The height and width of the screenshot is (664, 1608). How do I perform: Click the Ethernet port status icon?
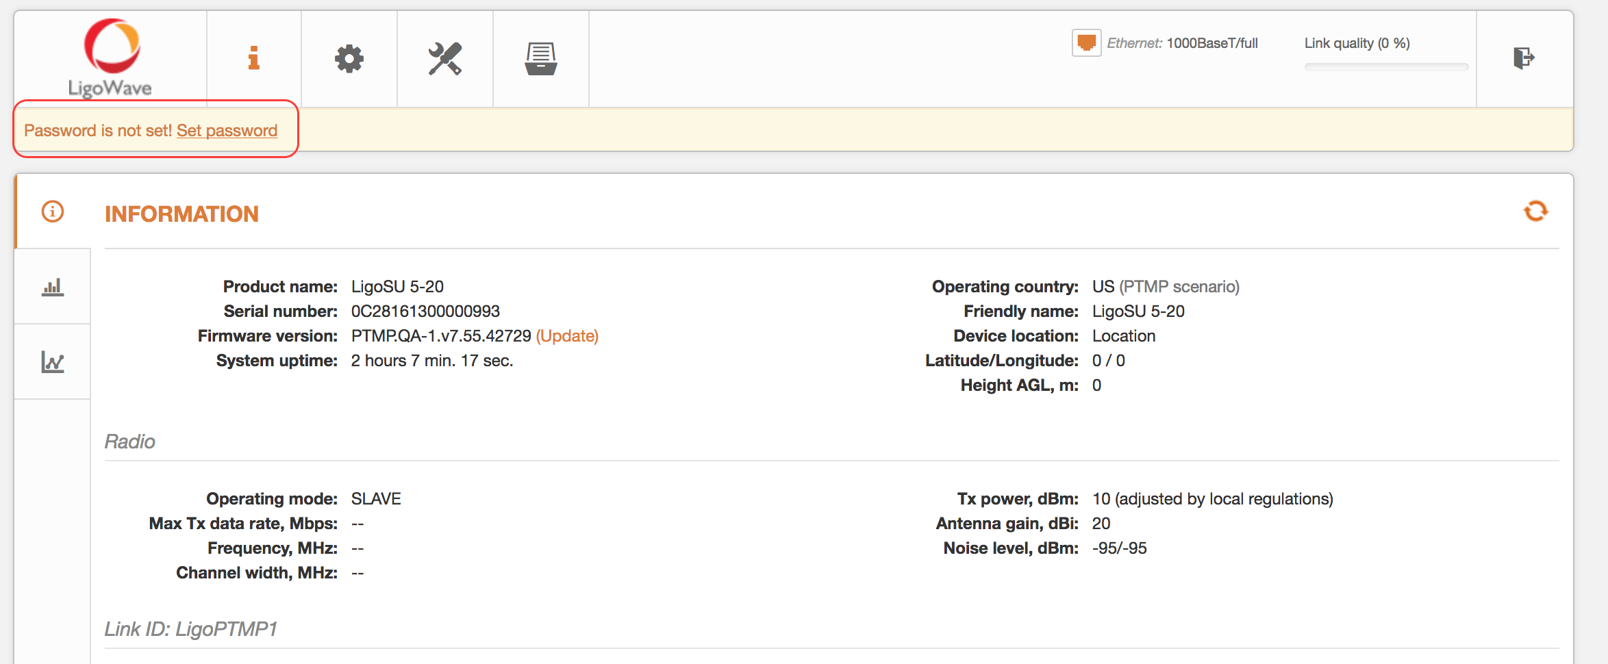pos(1086,42)
